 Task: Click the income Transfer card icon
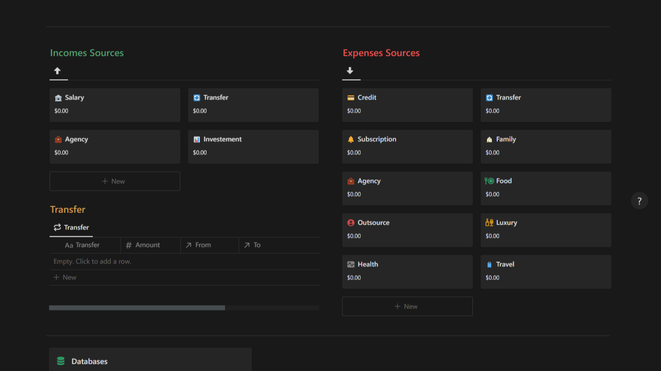197,98
